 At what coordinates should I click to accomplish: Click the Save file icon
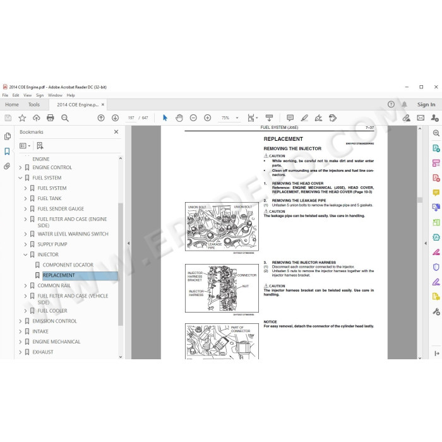pyautogui.click(x=8, y=118)
